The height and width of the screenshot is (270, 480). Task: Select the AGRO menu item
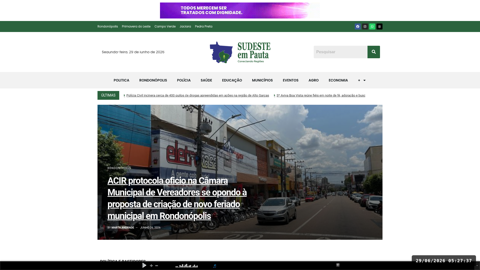point(313,80)
